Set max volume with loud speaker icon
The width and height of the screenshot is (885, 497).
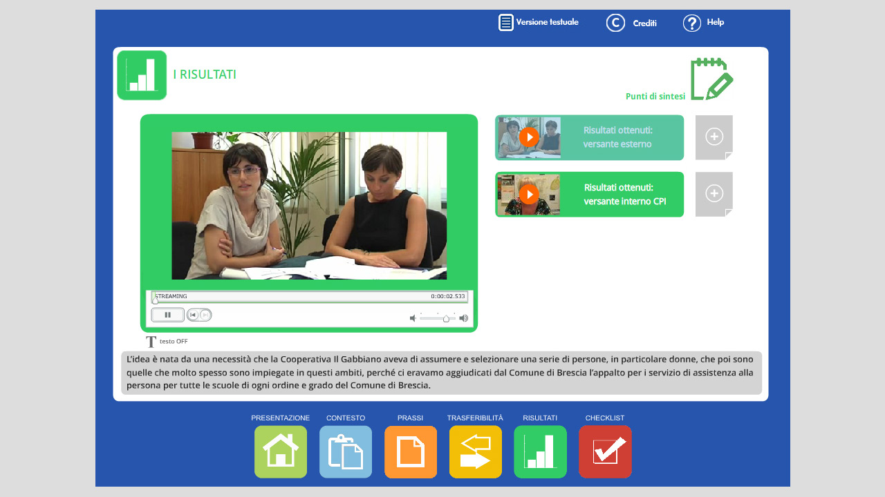[x=463, y=318]
